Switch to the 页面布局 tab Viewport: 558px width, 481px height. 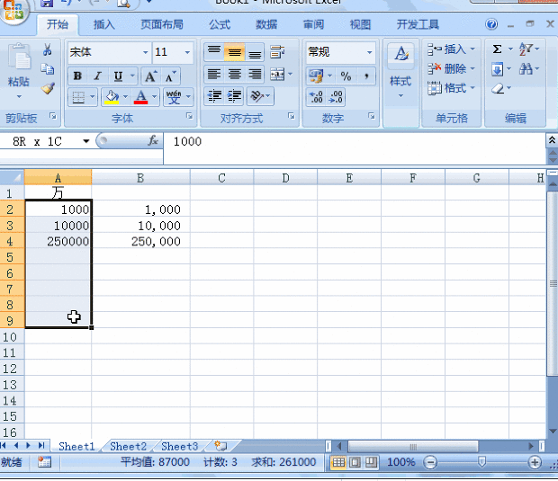162,24
